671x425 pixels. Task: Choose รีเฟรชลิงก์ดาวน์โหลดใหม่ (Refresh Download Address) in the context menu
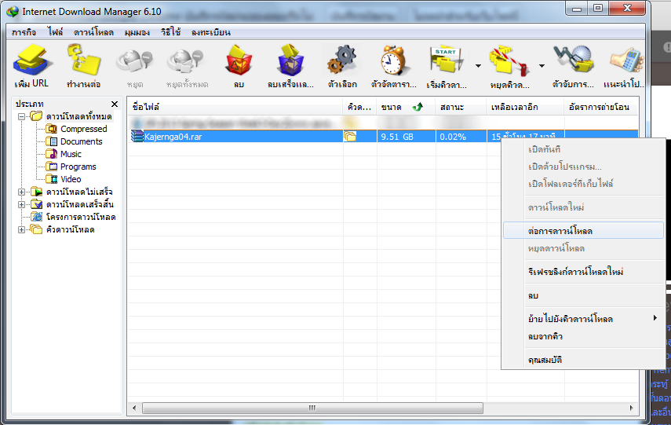pyautogui.click(x=583, y=272)
